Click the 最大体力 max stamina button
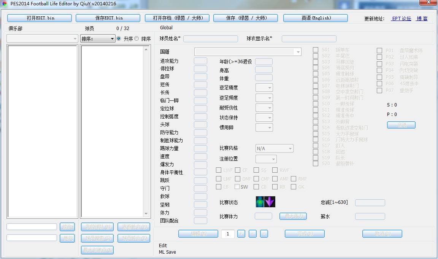438x259 pixels. [x=293, y=216]
